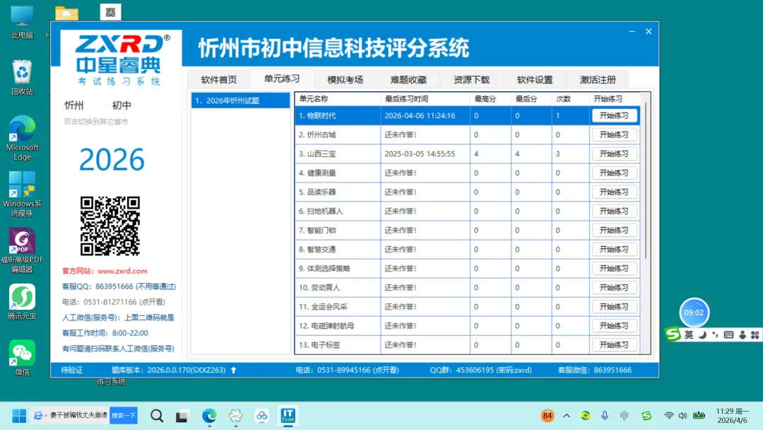Screen dimensions: 763x430
Task: Open Sogou soft keyboard icon
Action: (x=728, y=335)
